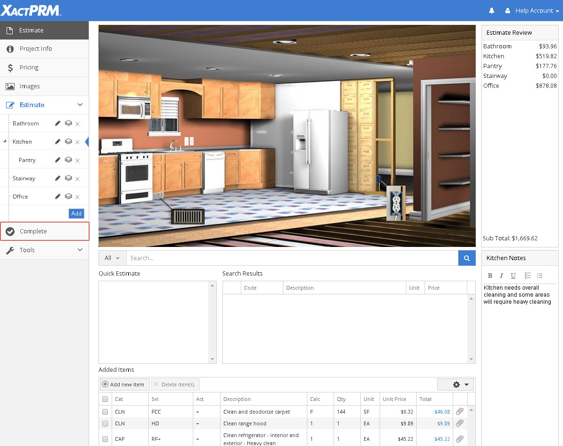The width and height of the screenshot is (563, 446).
Task: Expand the Tools sidebar section
Action: pyautogui.click(x=44, y=250)
